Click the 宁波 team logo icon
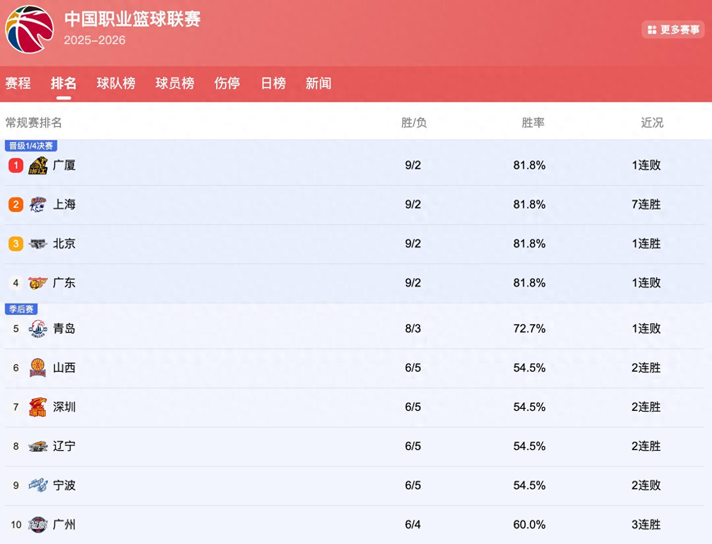 (38, 486)
